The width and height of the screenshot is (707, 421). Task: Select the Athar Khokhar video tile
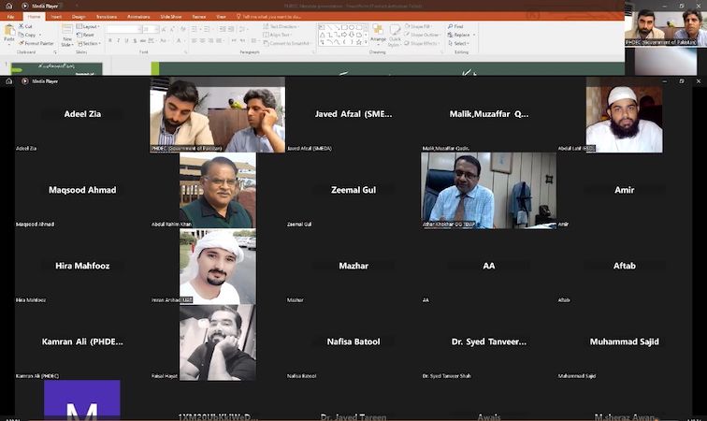click(x=475, y=190)
